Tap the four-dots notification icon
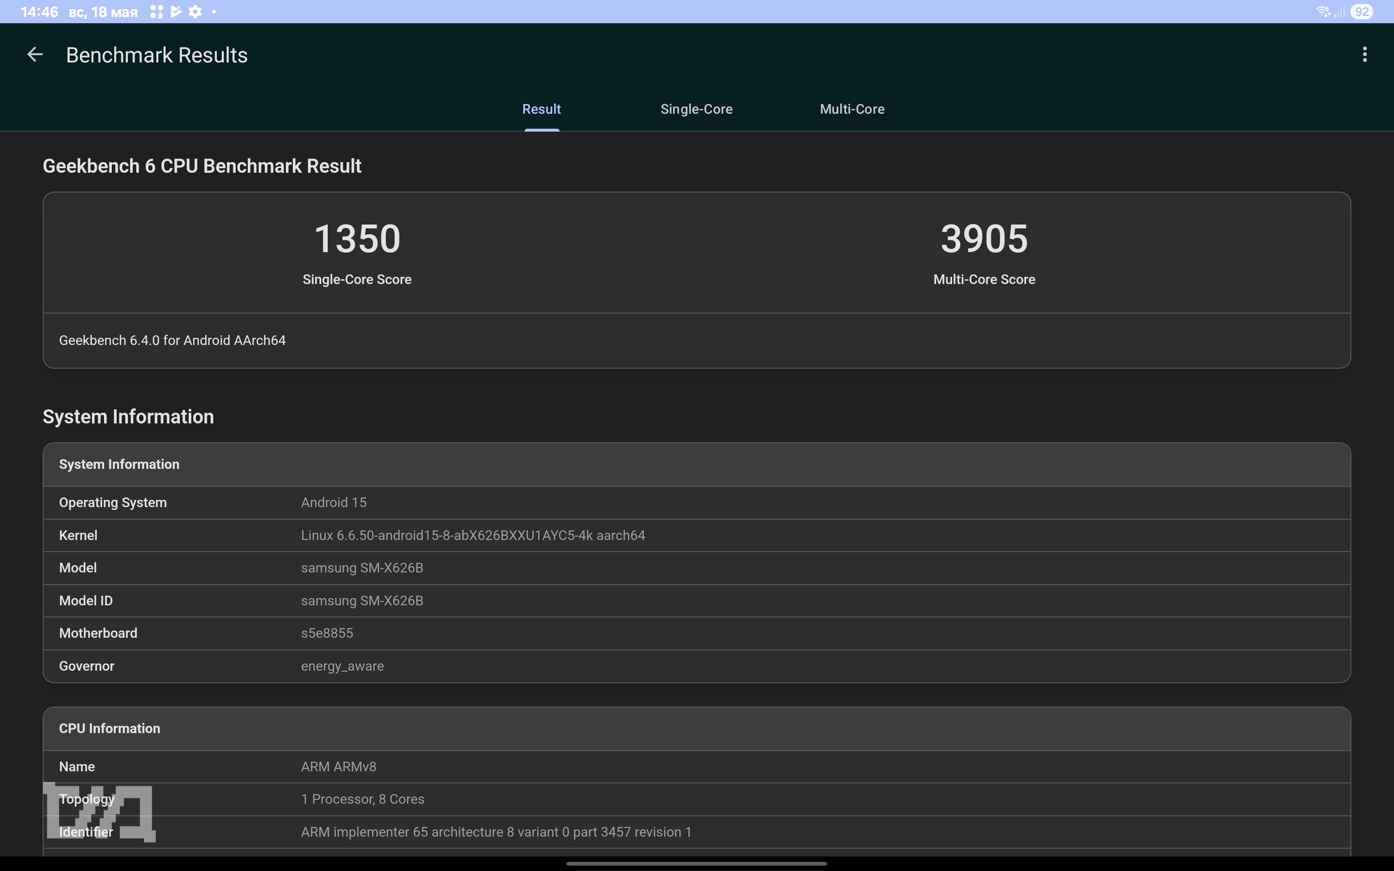The height and width of the screenshot is (871, 1394). [157, 11]
